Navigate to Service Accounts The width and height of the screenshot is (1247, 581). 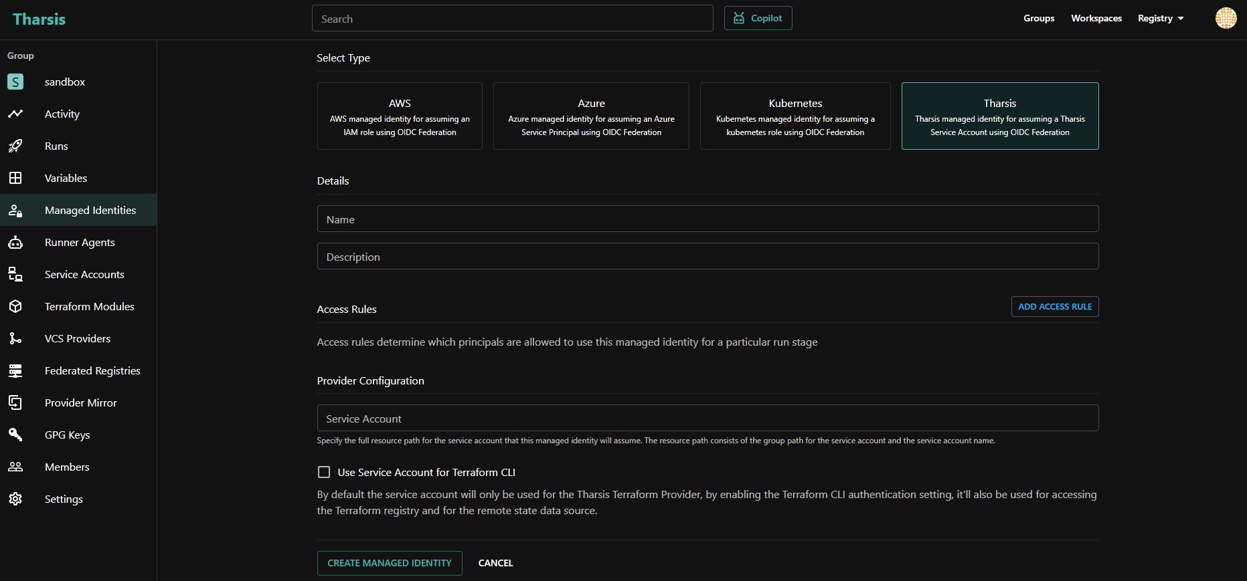pyautogui.click(x=78, y=274)
